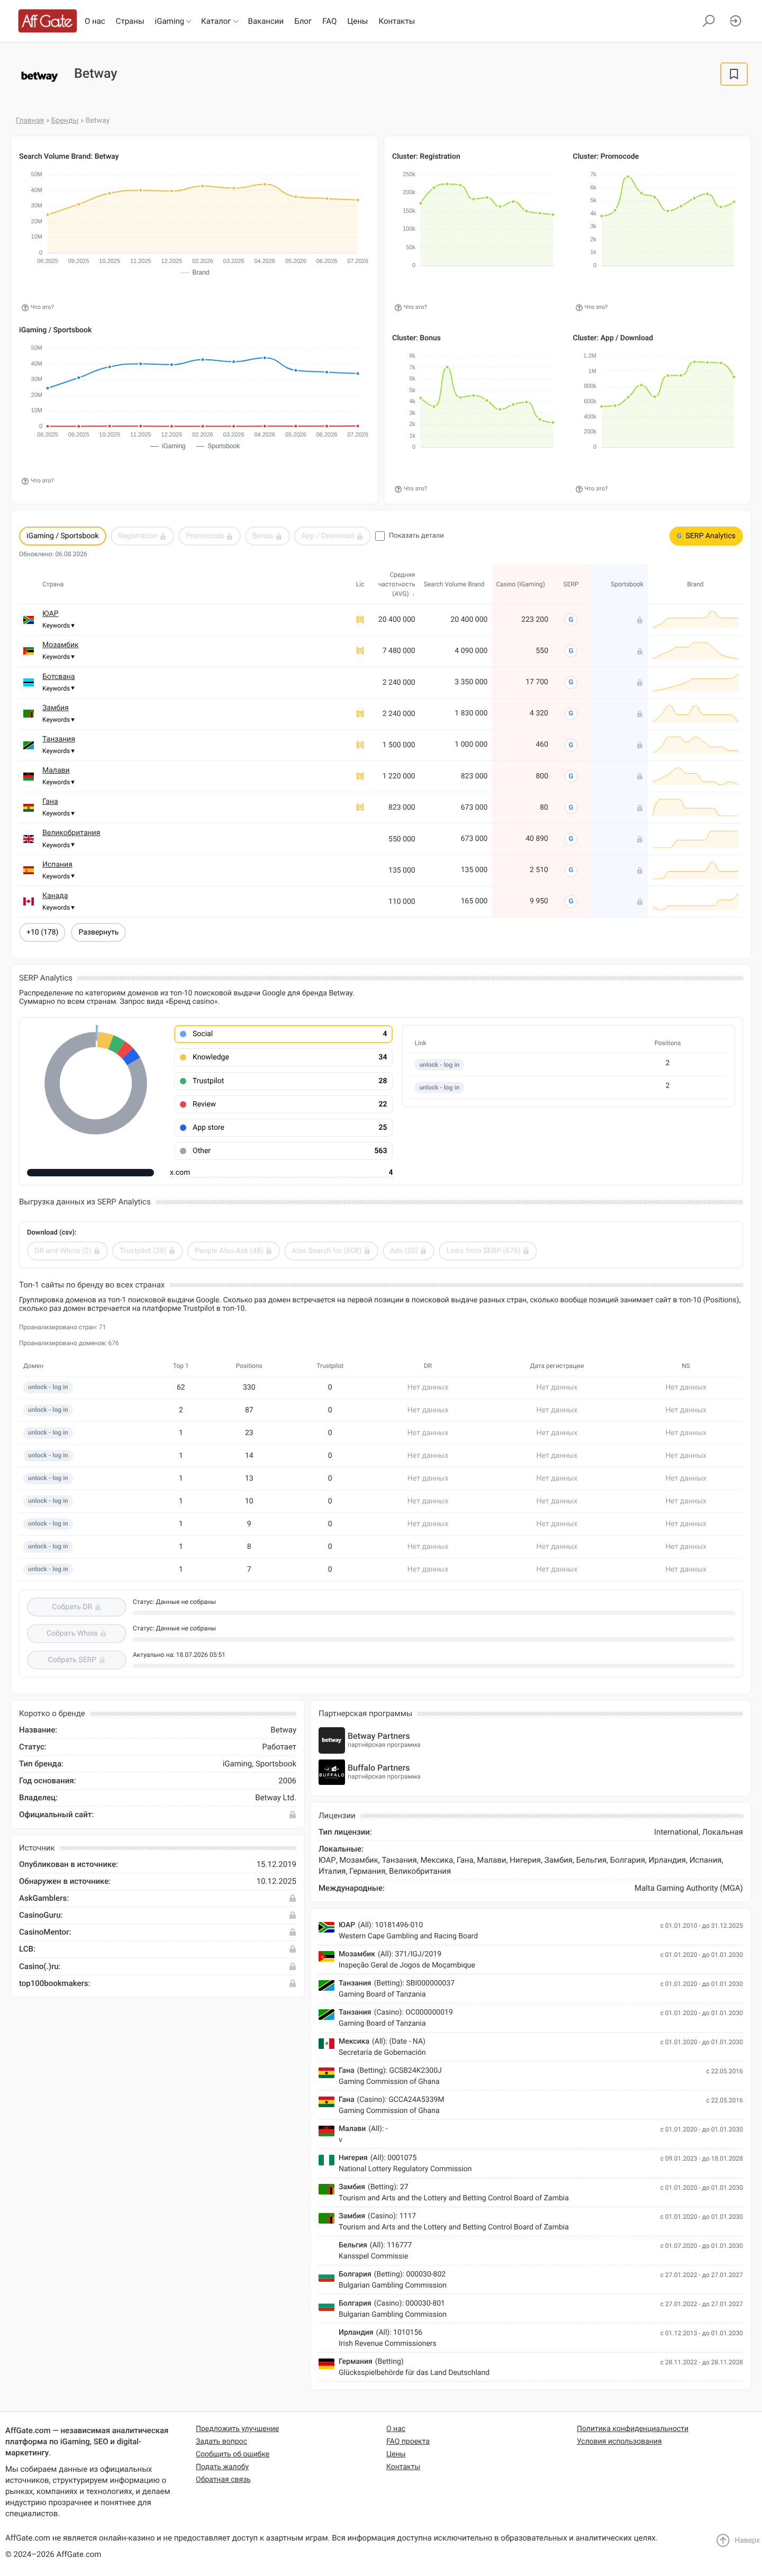Screen dimensions: 762x2576
Task: Click the lock icon beside Официальный сайт
Action: [x=292, y=1815]
